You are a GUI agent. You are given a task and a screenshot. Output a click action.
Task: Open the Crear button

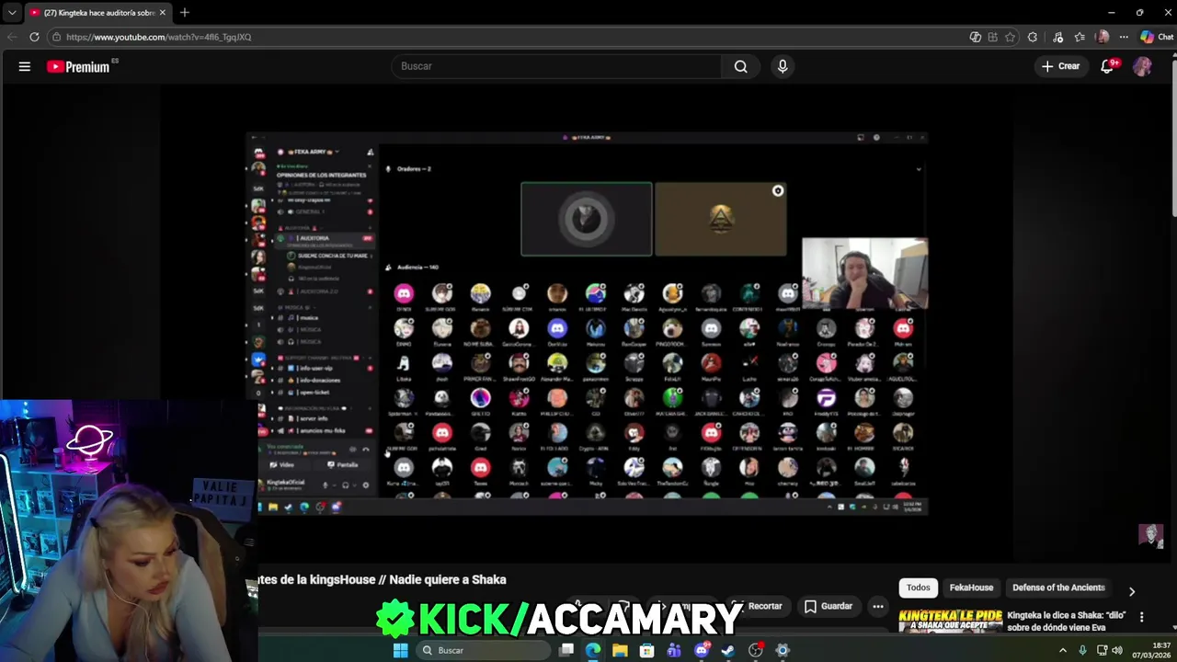(1060, 66)
